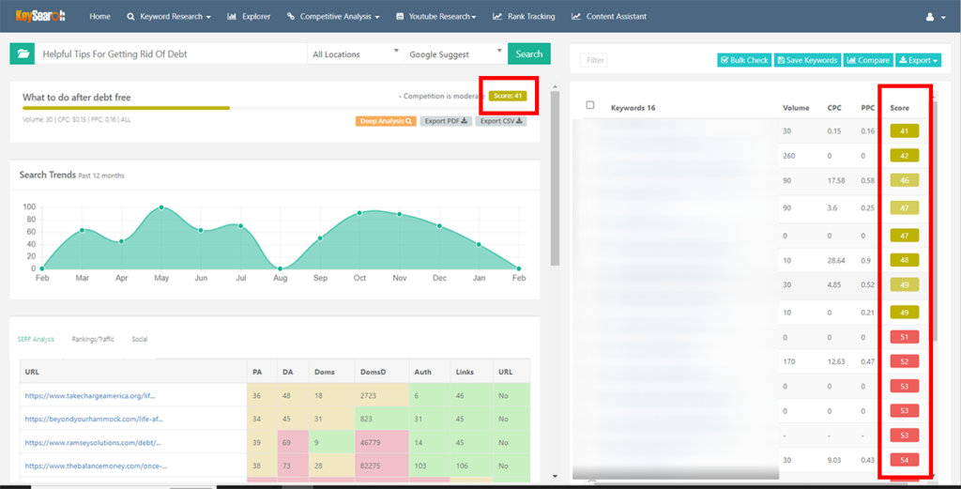961x489 pixels.
Task: Click the 17.58 CPC value
Action: point(836,181)
